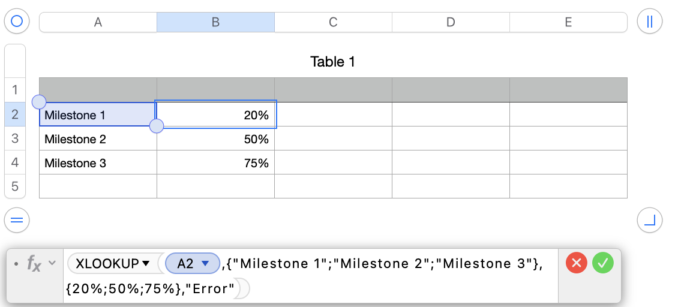
Task: Click the red cancel formula button
Action: pyautogui.click(x=577, y=263)
